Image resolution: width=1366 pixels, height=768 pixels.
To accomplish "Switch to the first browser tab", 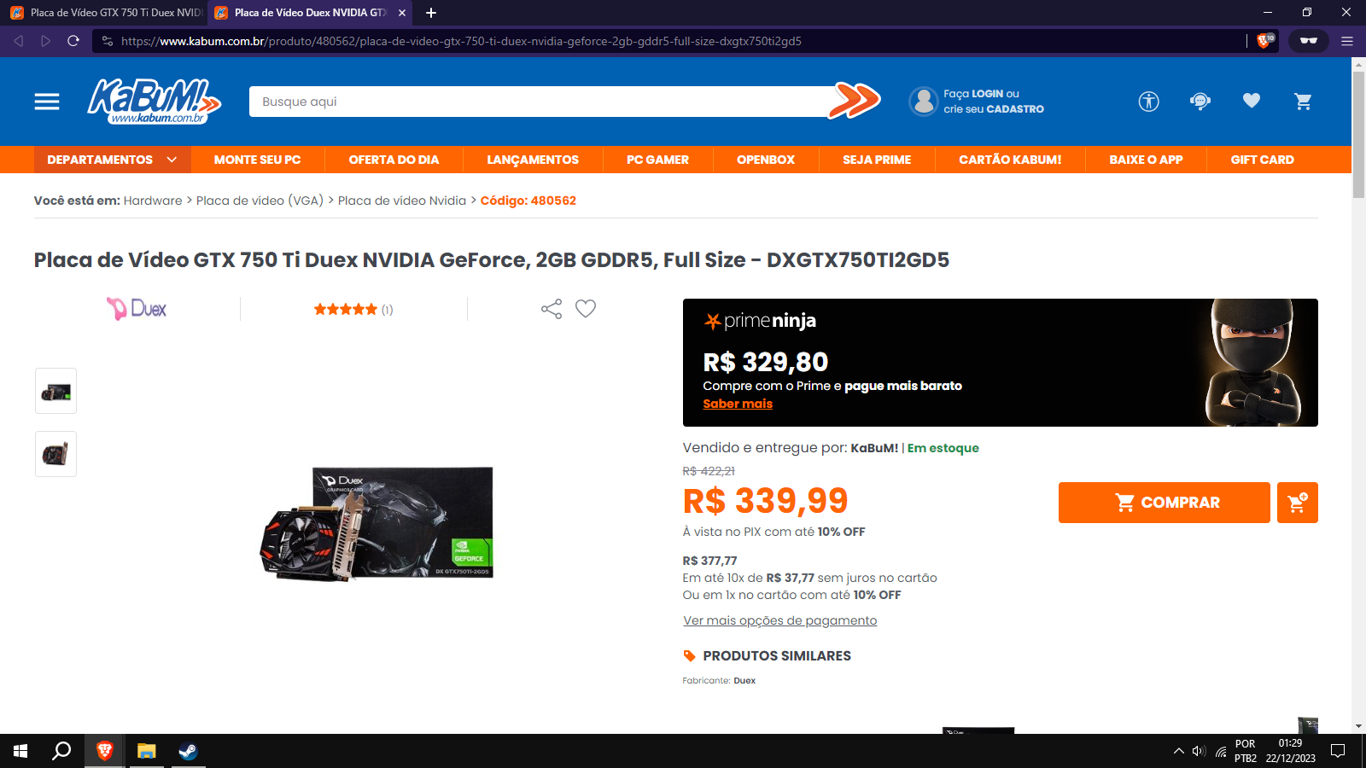I will click(x=105, y=13).
